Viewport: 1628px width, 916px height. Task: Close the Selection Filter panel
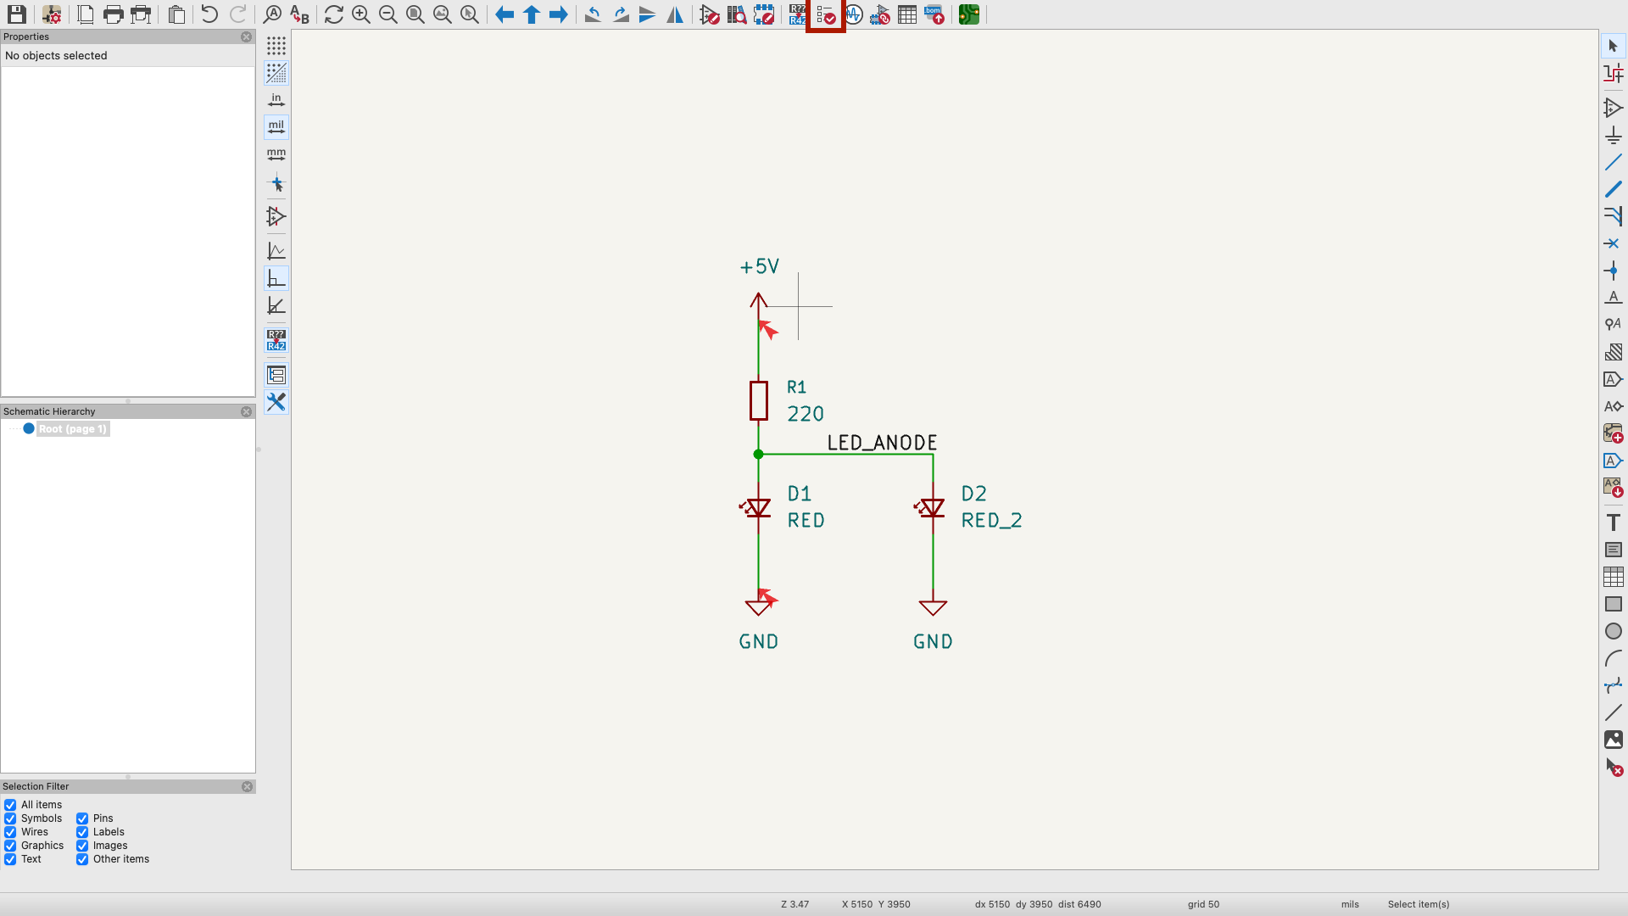point(247,786)
